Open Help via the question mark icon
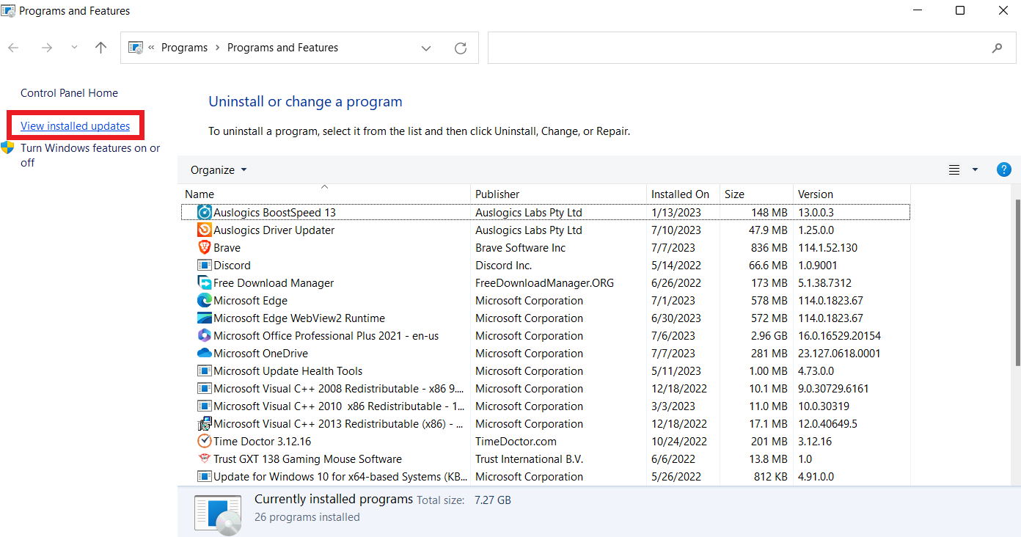 click(x=1003, y=169)
